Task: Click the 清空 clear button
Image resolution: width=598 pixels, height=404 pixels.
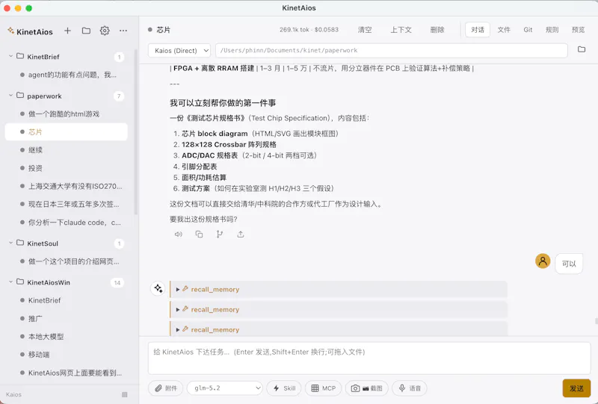Action: (x=365, y=30)
